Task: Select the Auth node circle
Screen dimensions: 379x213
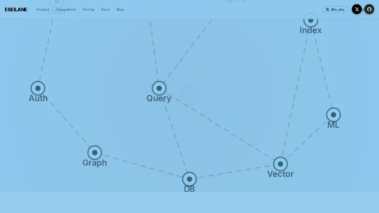Action: pyautogui.click(x=38, y=88)
